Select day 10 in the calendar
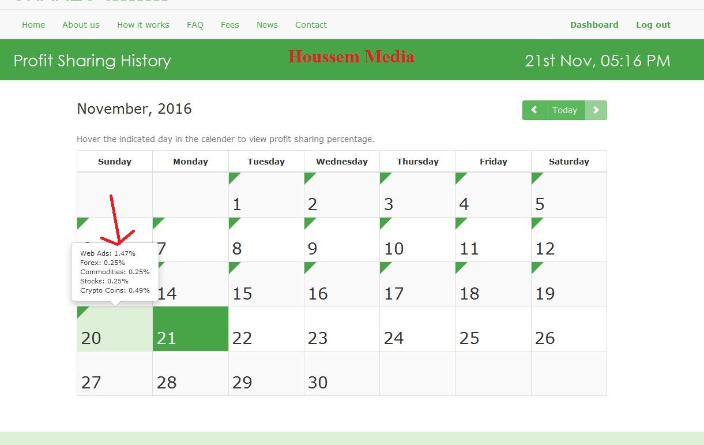Image resolution: width=704 pixels, height=445 pixels. [417, 240]
